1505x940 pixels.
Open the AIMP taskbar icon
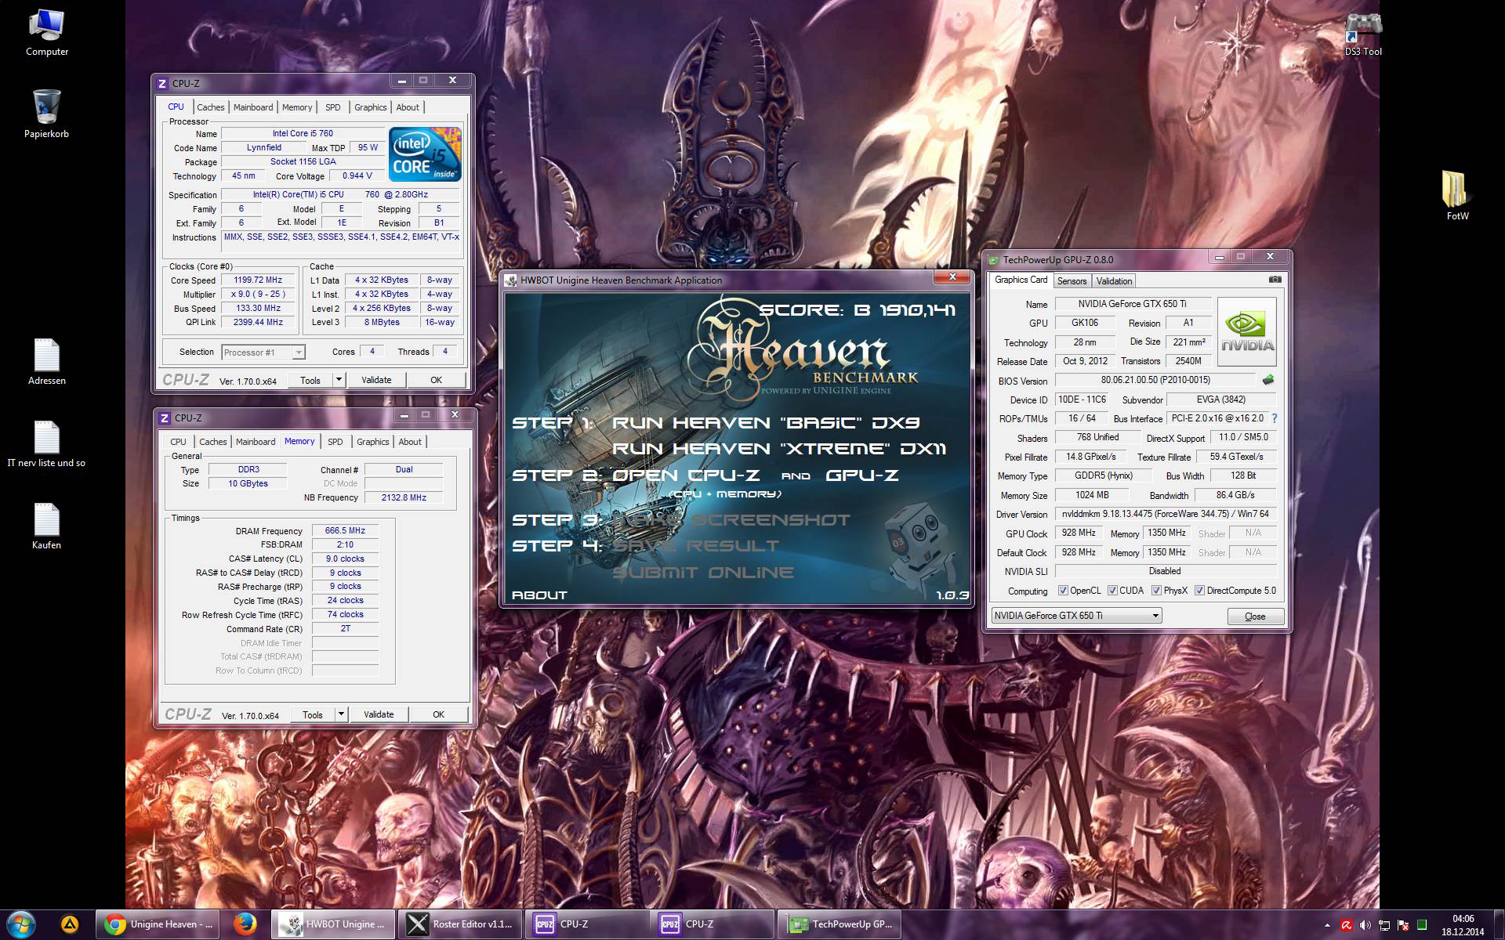coord(70,924)
